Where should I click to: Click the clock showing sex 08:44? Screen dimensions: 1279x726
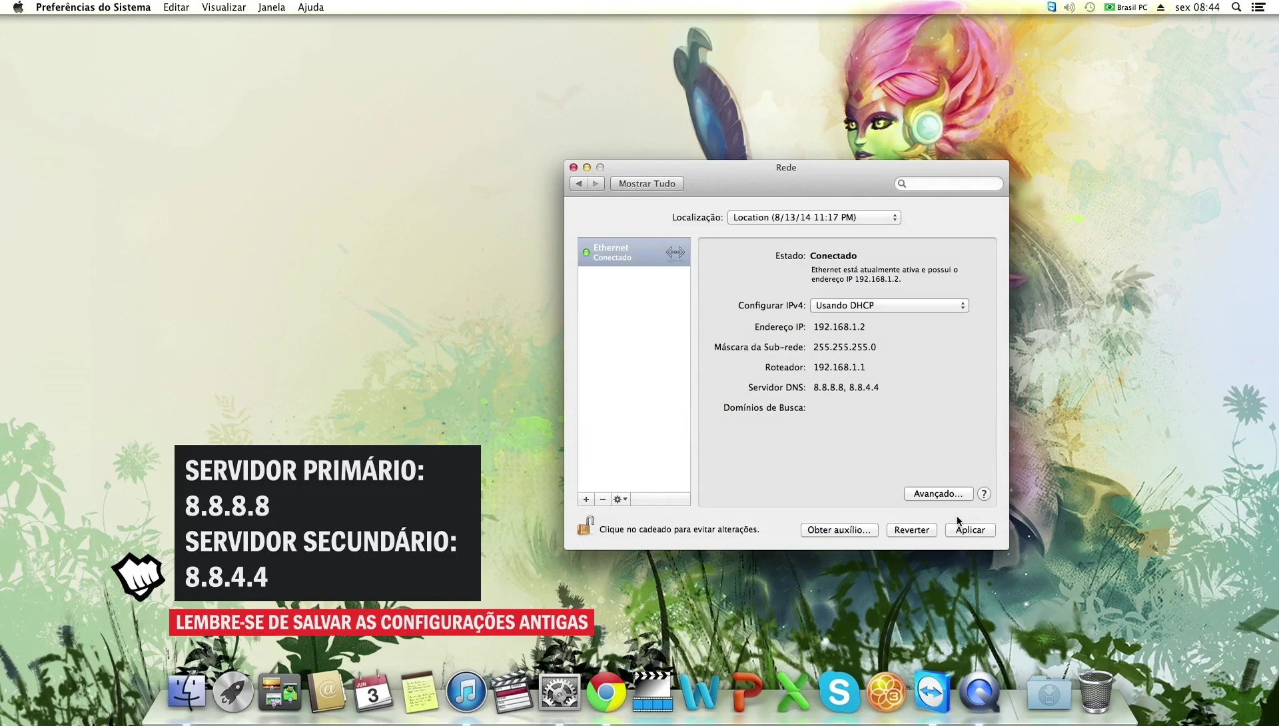(1197, 7)
